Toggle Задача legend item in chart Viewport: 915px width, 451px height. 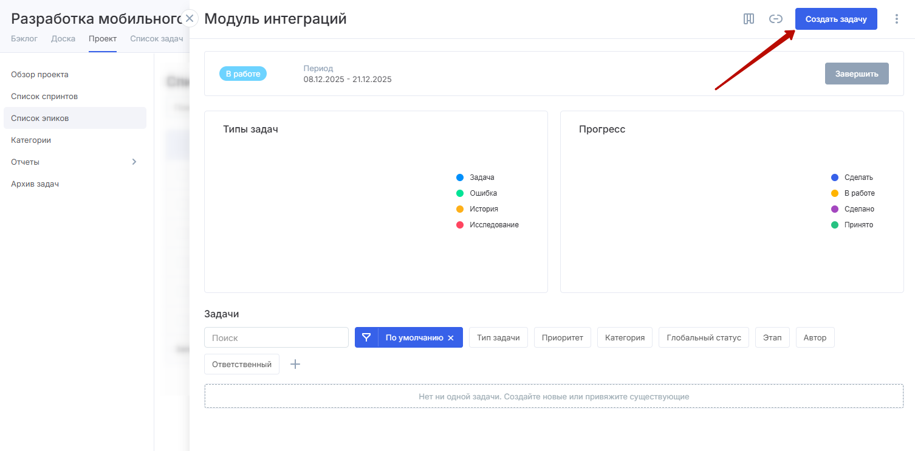click(481, 177)
